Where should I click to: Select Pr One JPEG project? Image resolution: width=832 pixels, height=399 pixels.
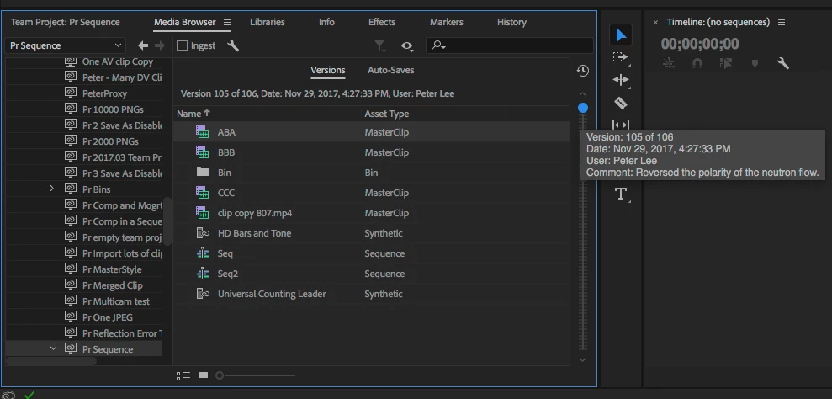coord(107,317)
